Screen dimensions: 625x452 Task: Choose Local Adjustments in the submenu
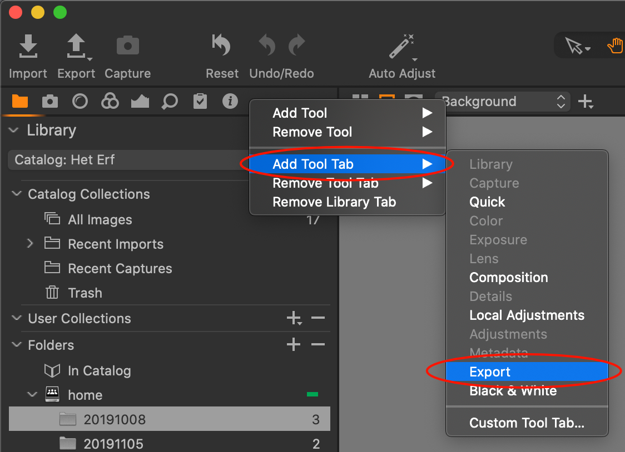pyautogui.click(x=527, y=315)
